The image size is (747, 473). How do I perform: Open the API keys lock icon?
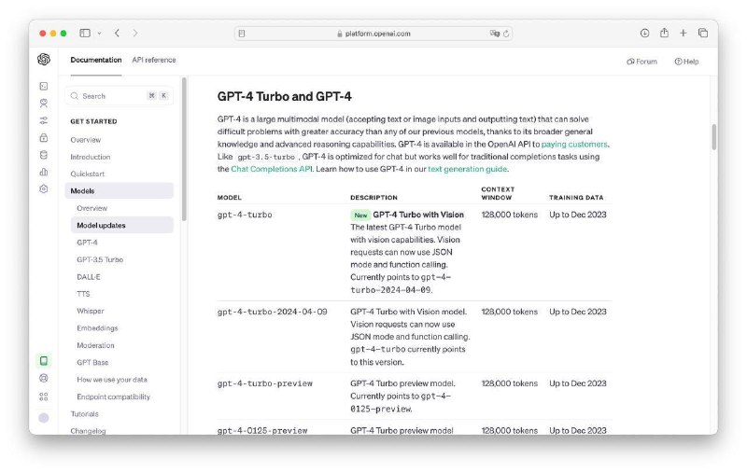[44, 137]
